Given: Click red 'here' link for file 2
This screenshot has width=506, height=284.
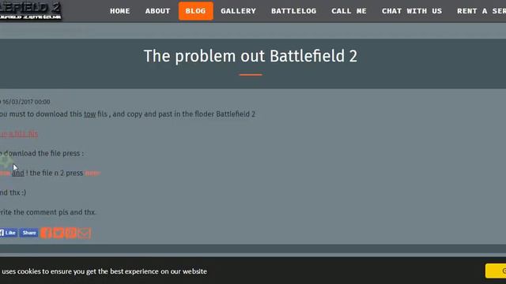Looking at the screenshot, I should (x=93, y=174).
